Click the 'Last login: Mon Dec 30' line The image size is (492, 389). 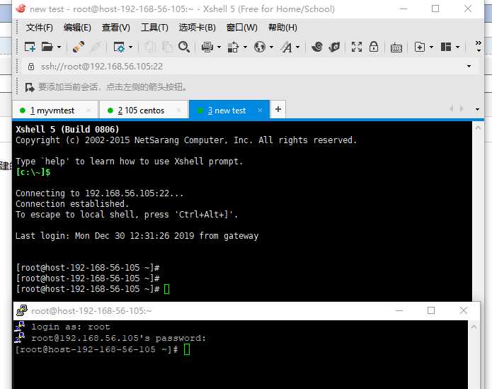click(x=137, y=236)
